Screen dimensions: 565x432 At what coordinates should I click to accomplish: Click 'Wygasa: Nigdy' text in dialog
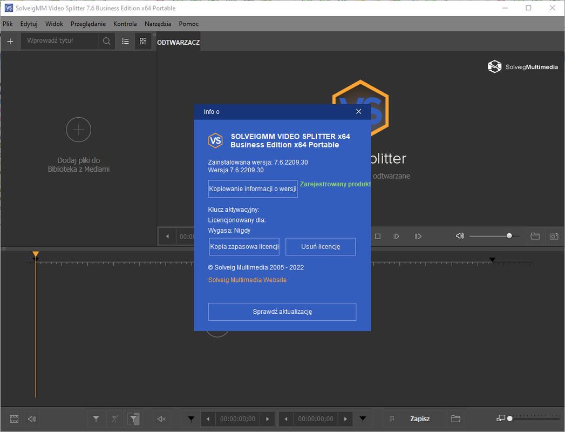pyautogui.click(x=229, y=231)
